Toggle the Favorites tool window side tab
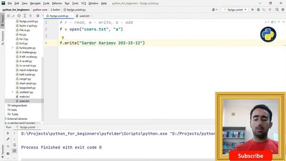Screen dimensions: 286x161 [x=3, y=151]
